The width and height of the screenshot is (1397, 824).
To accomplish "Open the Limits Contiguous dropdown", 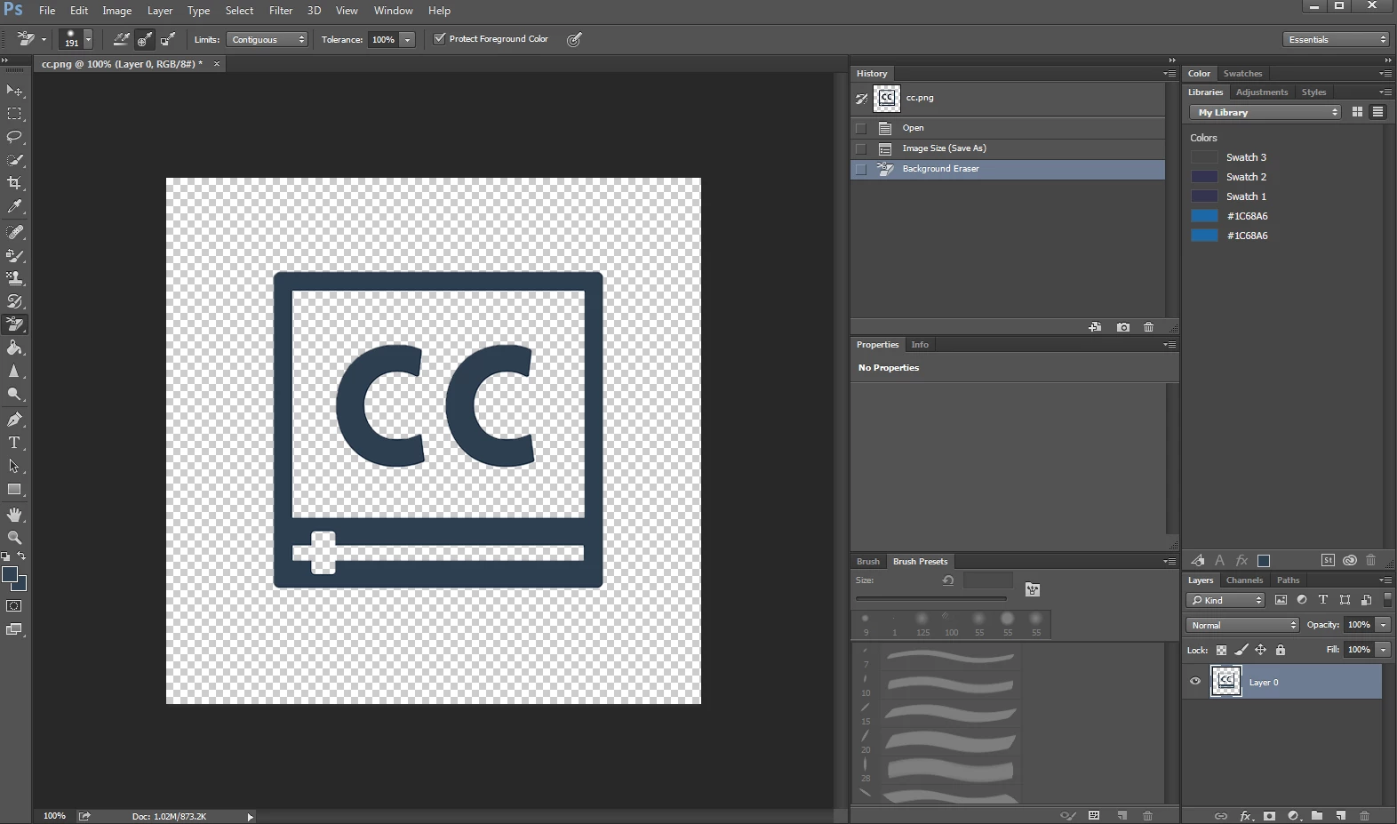I will point(267,39).
